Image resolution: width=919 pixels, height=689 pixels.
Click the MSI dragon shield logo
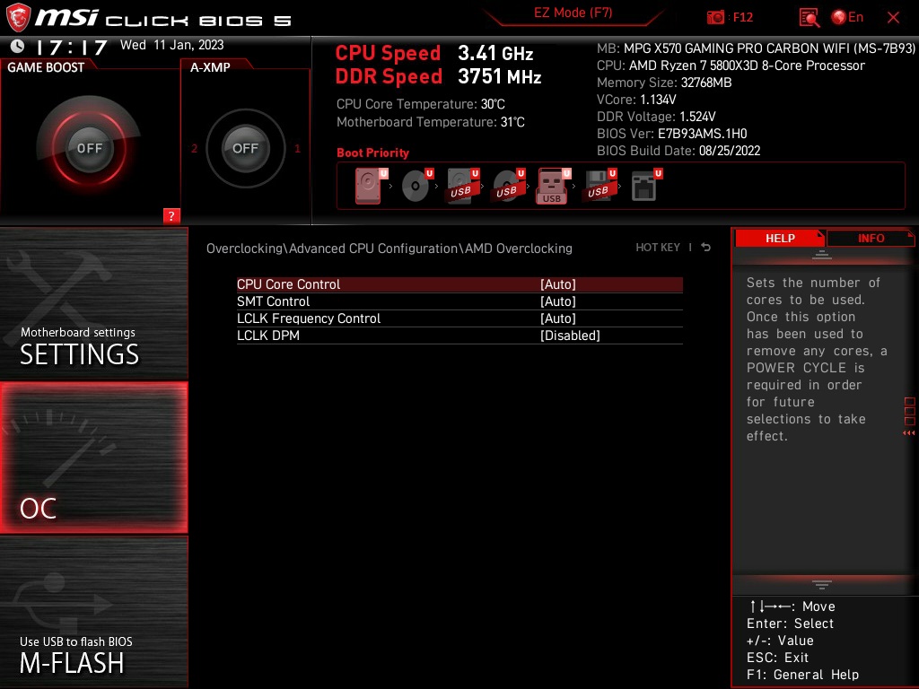click(18, 18)
